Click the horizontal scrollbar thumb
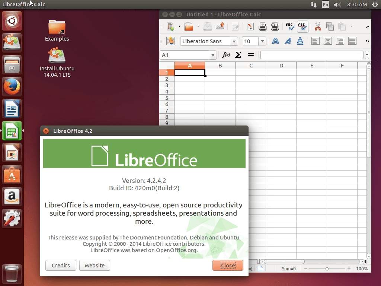 tap(284, 262)
